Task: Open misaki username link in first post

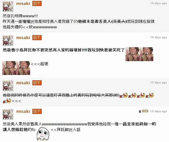Action: [23, 3]
